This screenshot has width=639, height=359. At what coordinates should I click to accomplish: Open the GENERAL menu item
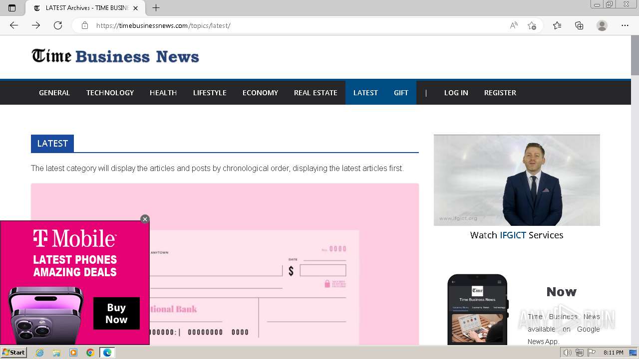pyautogui.click(x=54, y=93)
